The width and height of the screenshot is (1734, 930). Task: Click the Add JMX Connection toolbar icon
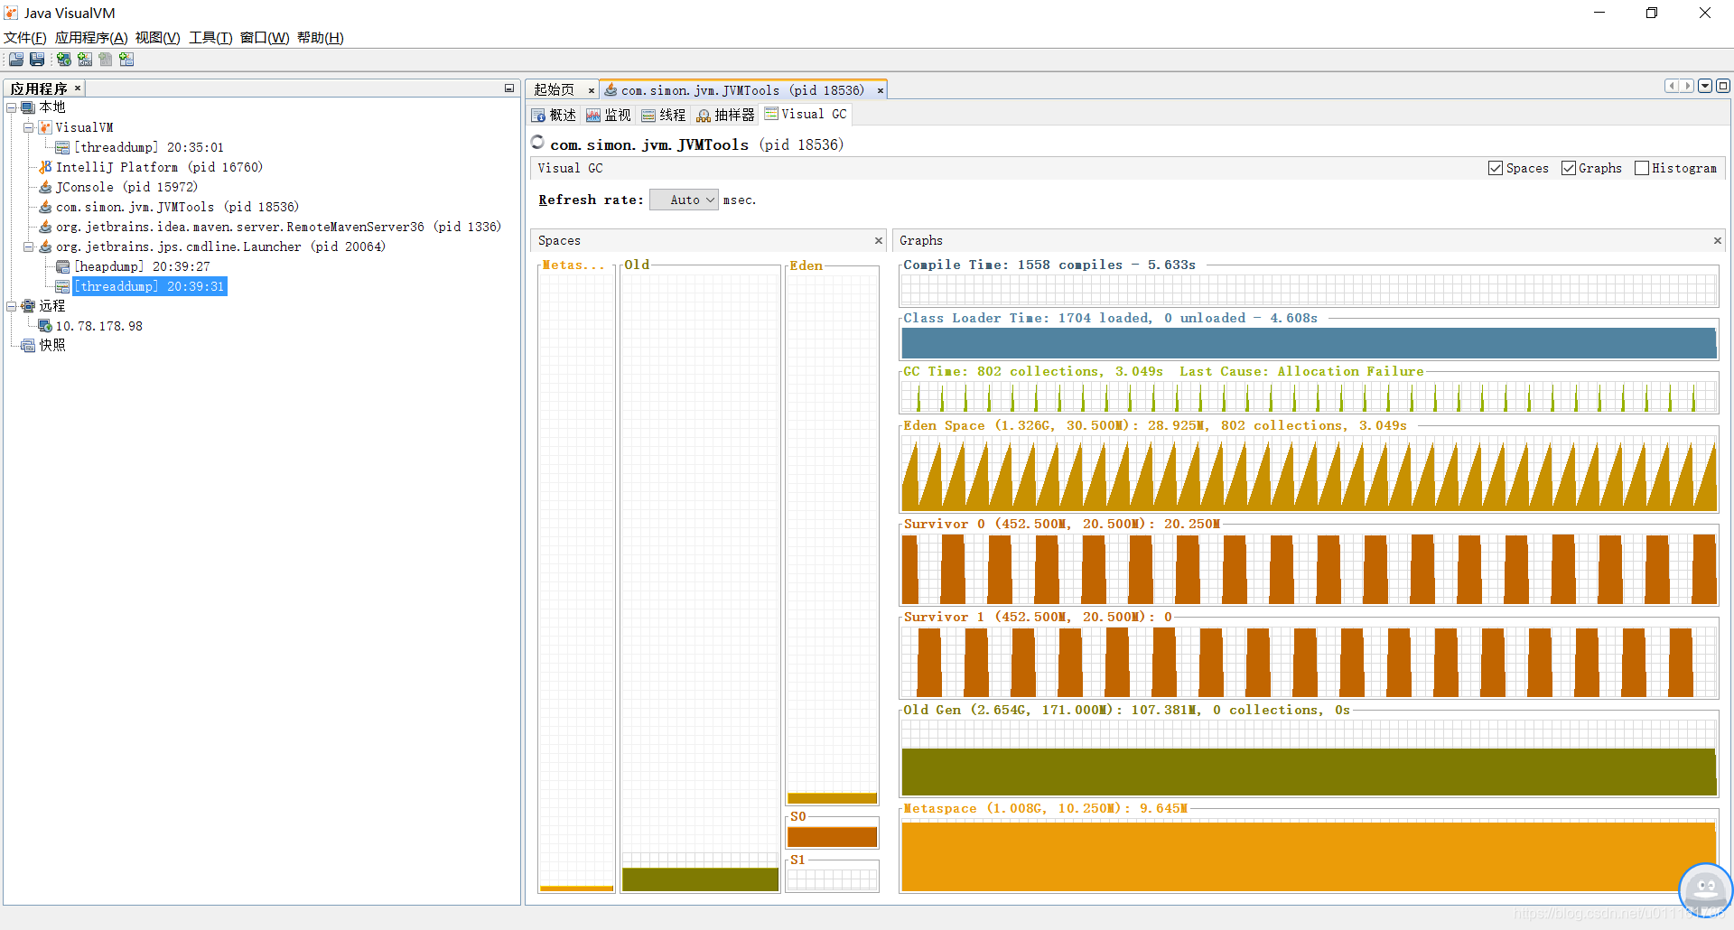85,60
